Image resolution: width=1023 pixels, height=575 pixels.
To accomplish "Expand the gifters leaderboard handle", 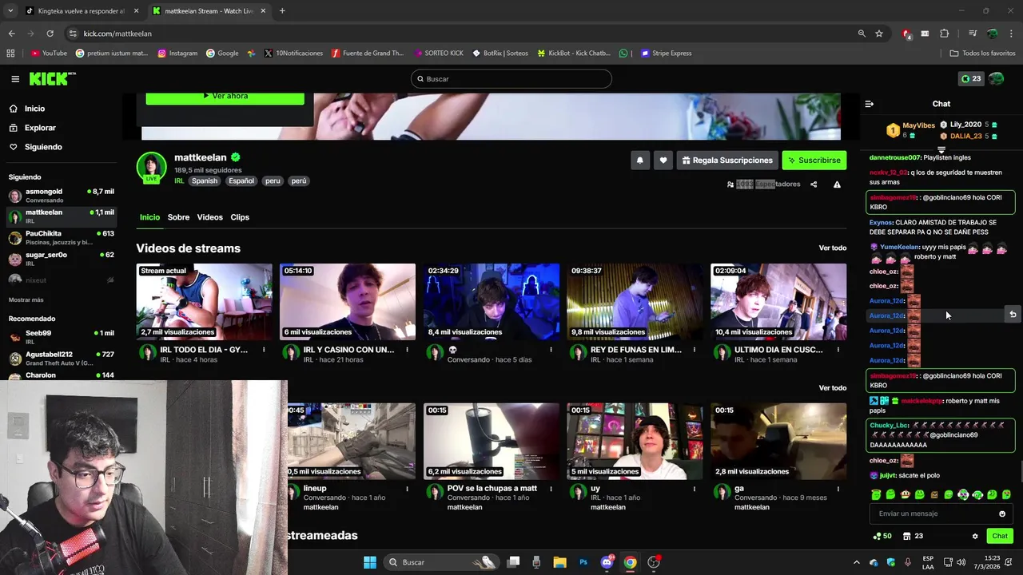I will [941, 149].
